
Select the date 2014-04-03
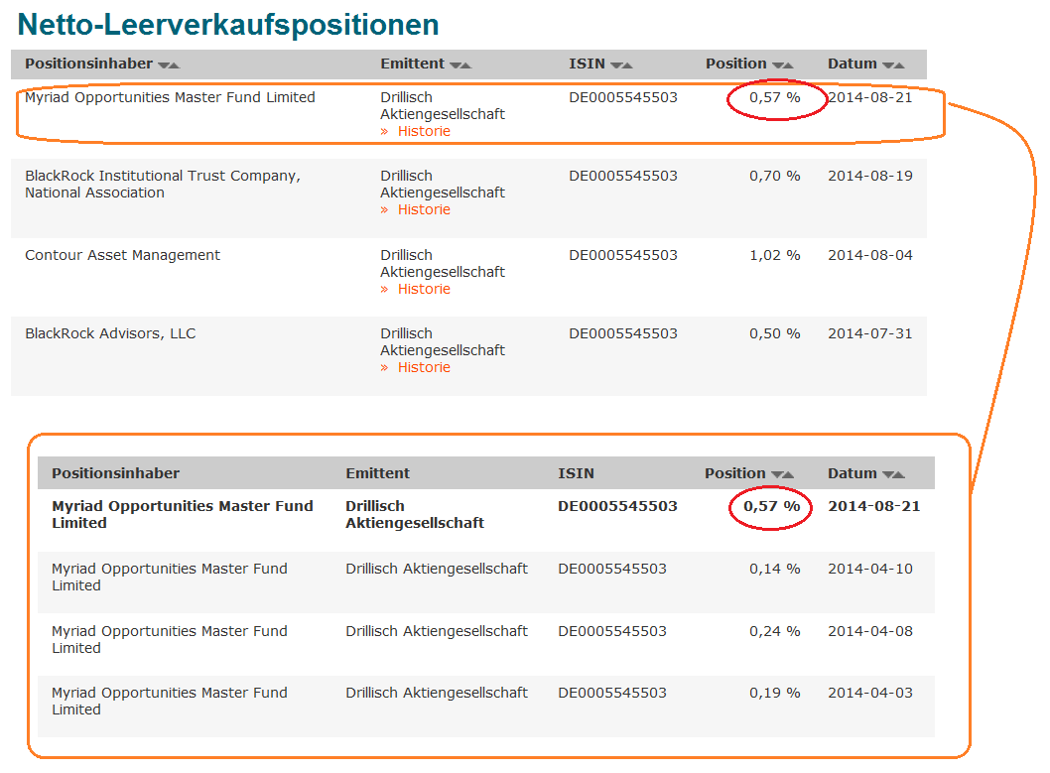pos(870,693)
